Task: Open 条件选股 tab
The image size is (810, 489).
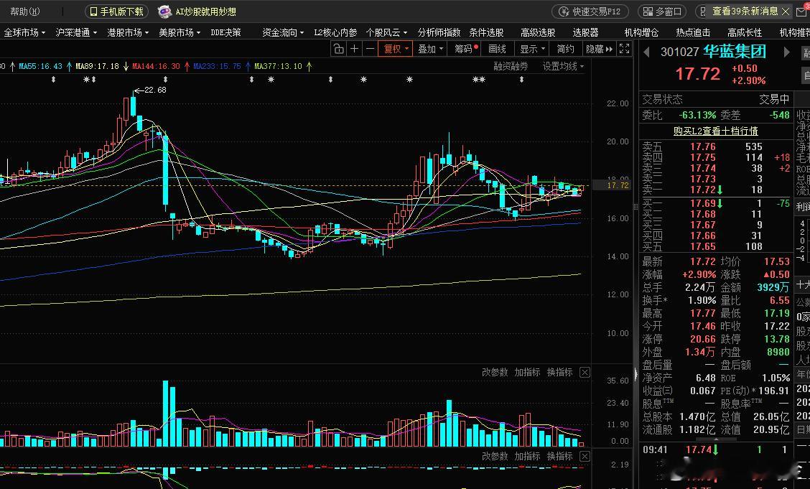Action: 486,32
